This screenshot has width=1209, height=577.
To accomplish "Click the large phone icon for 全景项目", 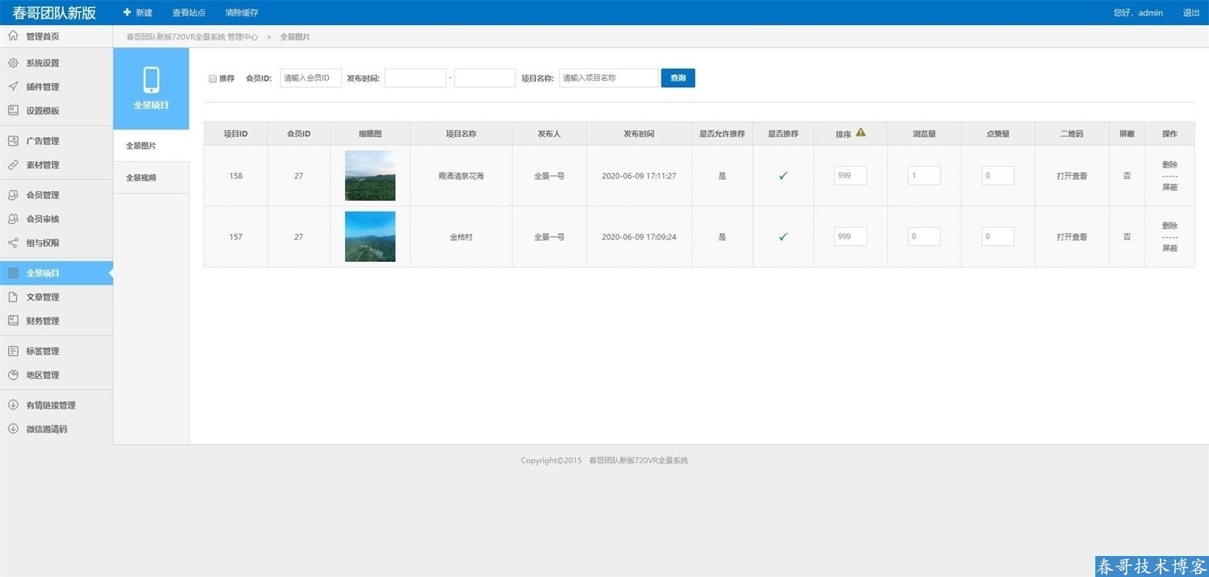I will tap(151, 80).
